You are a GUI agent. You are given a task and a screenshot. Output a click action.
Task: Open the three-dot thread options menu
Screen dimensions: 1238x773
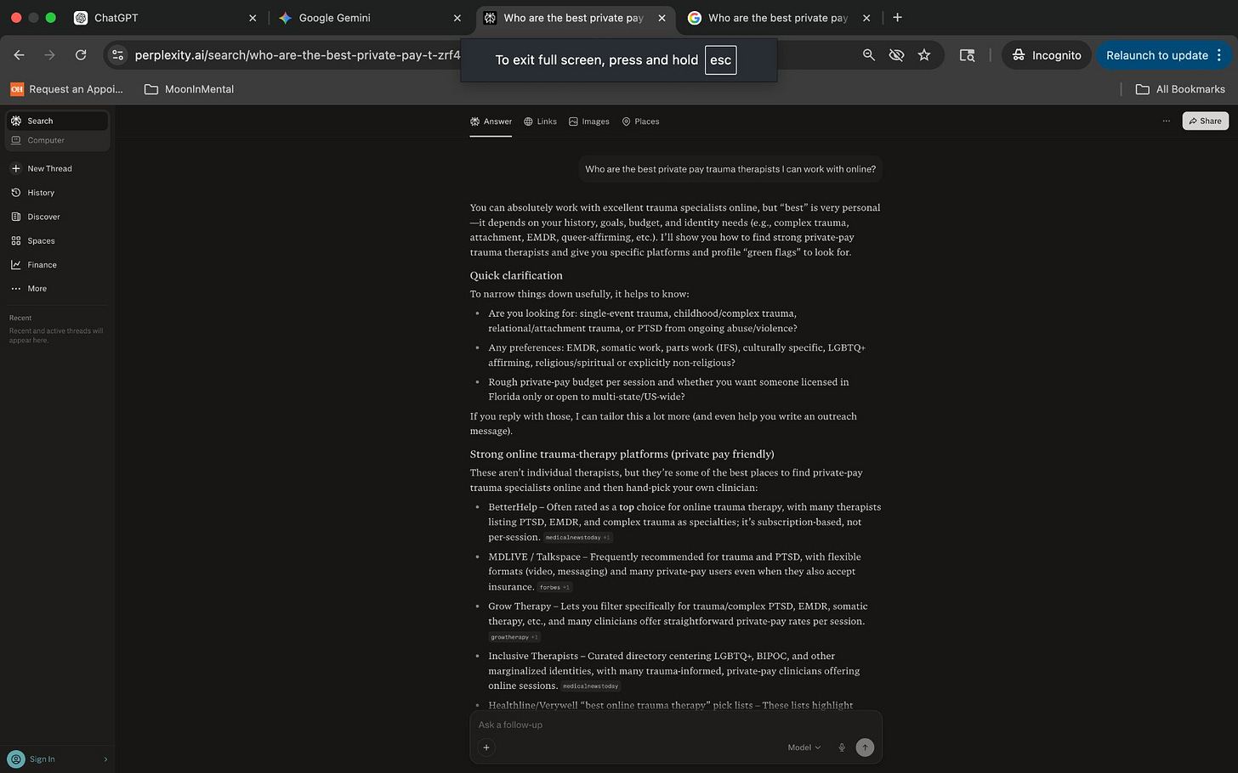tap(1167, 121)
